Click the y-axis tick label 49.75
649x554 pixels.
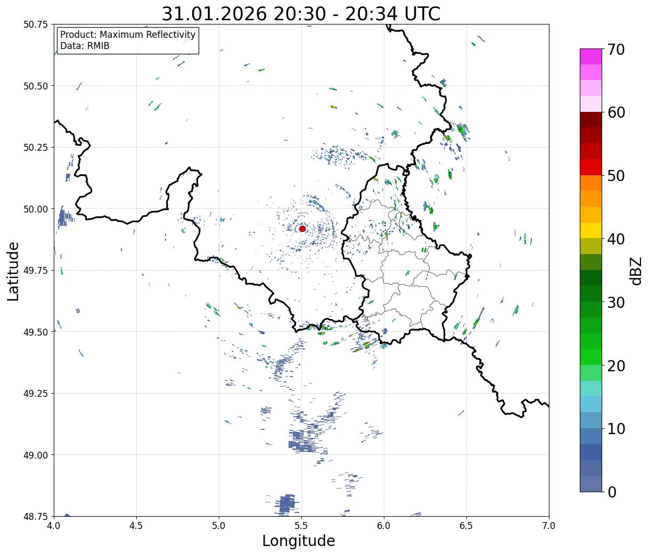click(36, 271)
